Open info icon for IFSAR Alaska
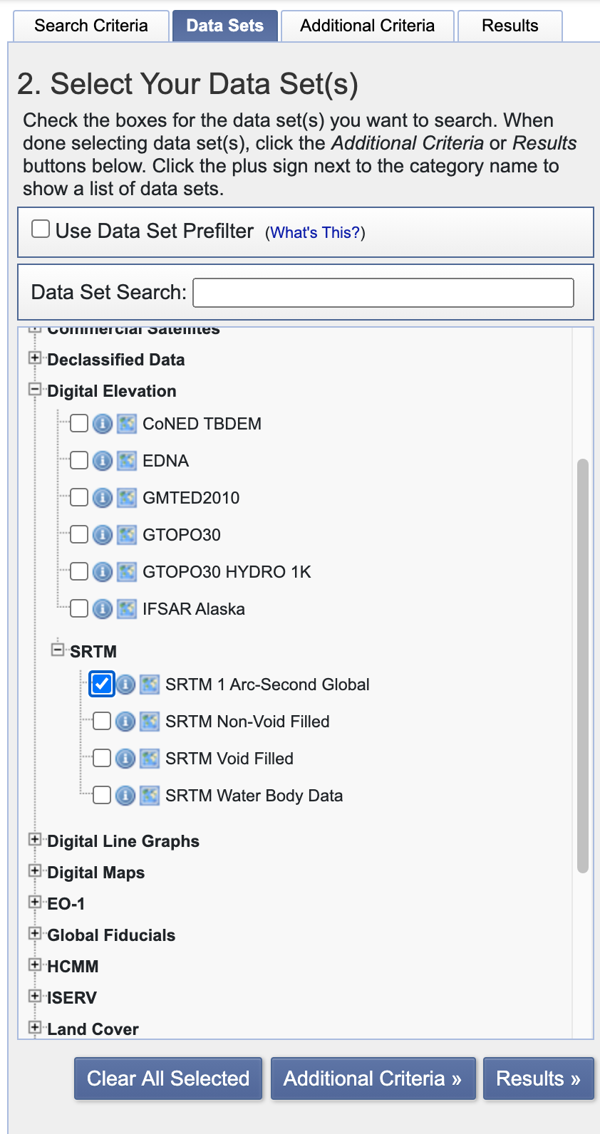The width and height of the screenshot is (600, 1134). 103,609
